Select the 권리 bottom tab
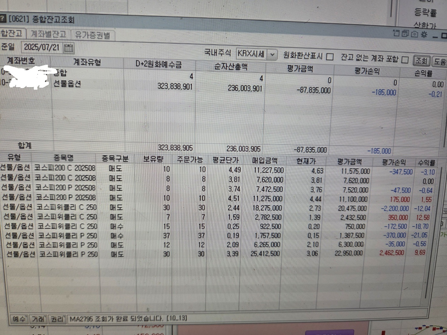 [x=57, y=319]
